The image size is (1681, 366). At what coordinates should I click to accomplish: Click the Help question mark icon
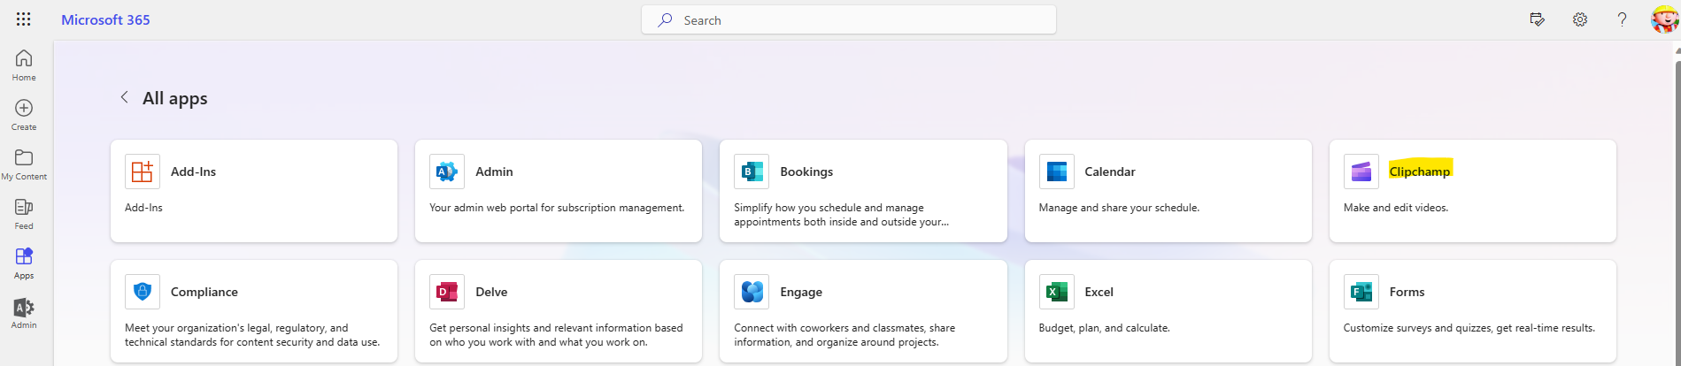pos(1622,19)
